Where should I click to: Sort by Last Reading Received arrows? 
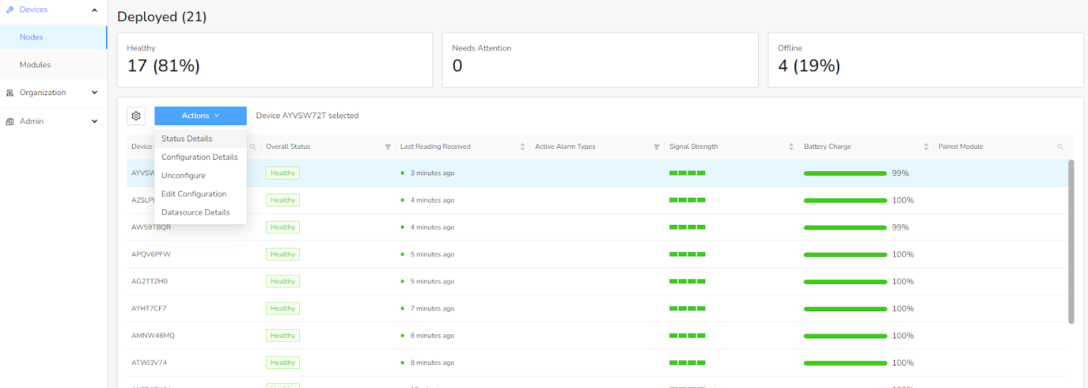pyautogui.click(x=522, y=147)
